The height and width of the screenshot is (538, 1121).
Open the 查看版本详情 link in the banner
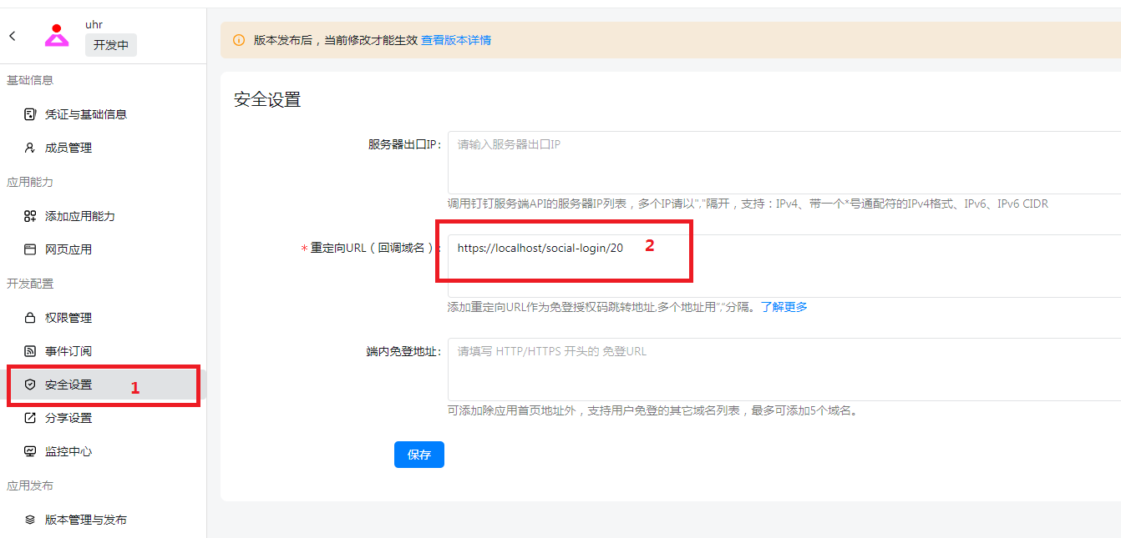(456, 40)
